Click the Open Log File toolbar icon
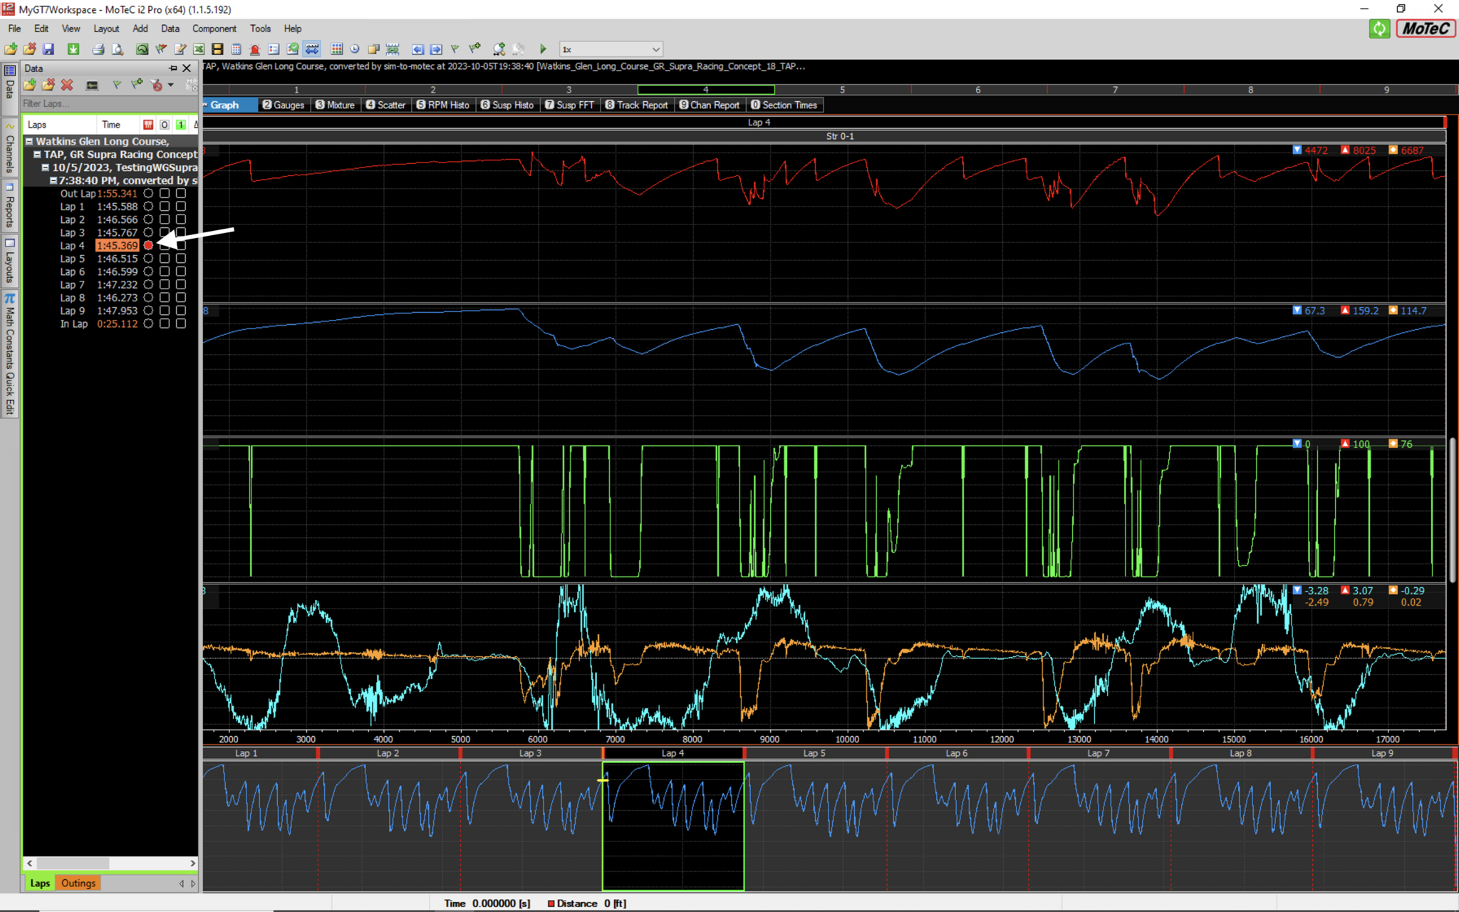The width and height of the screenshot is (1459, 912). [10, 48]
